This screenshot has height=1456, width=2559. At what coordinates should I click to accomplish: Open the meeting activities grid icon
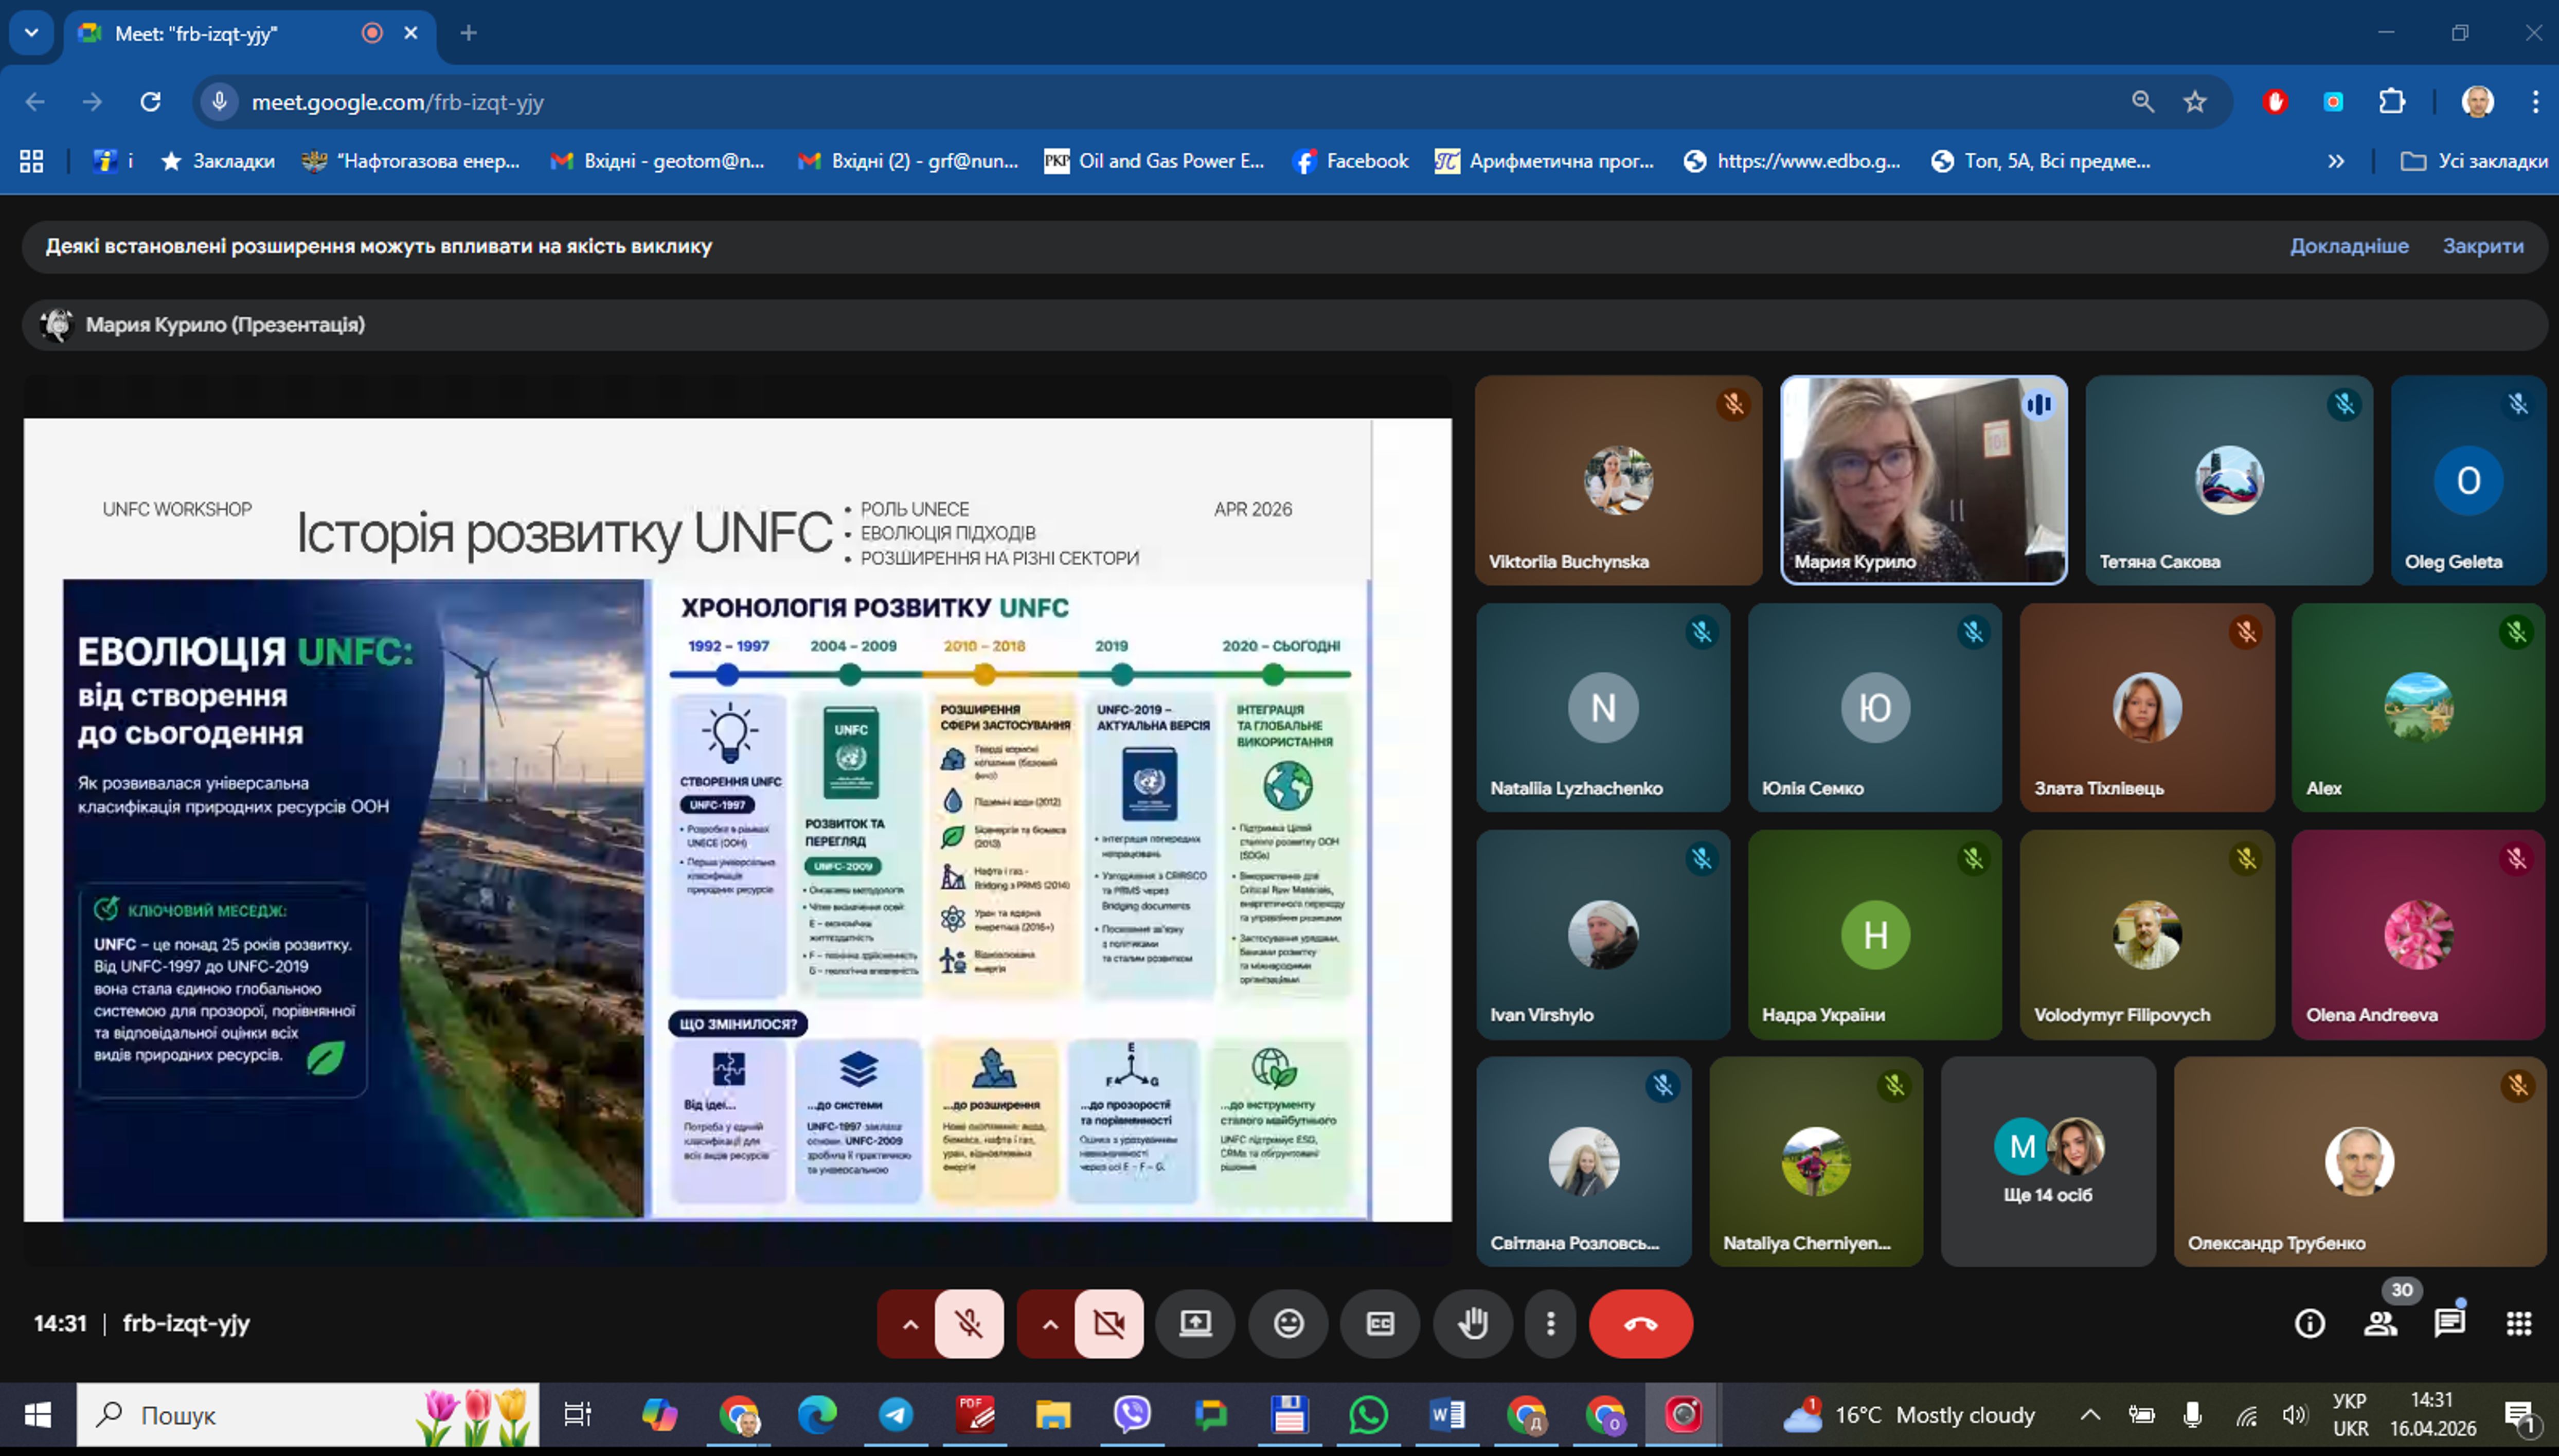click(2519, 1324)
